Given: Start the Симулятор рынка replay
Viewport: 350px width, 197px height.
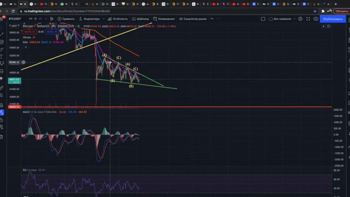Looking at the screenshot, I should pos(193,19).
